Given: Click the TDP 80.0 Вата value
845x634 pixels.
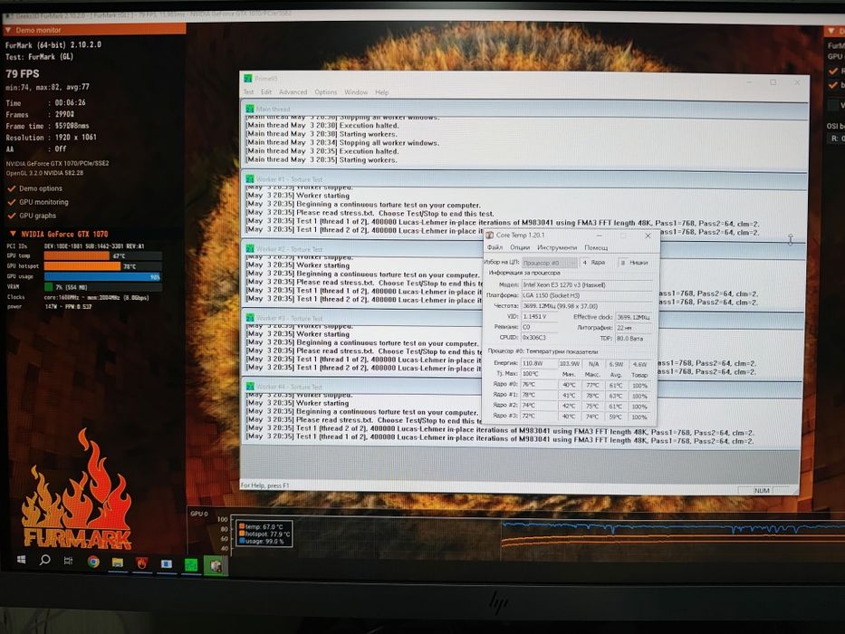Looking at the screenshot, I should coord(633,339).
